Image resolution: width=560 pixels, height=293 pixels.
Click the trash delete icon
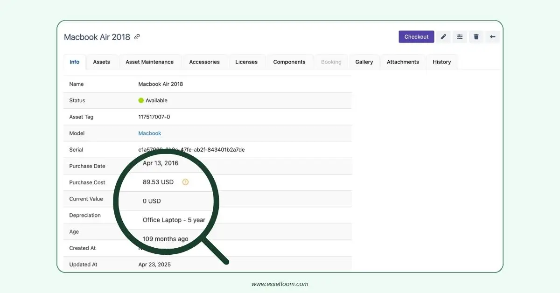coord(476,37)
